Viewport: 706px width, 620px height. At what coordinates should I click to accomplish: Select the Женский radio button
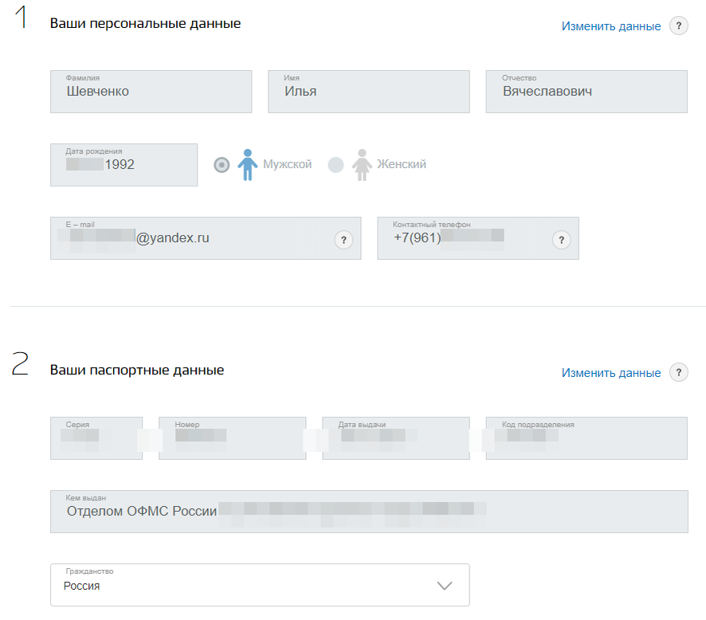coord(336,165)
